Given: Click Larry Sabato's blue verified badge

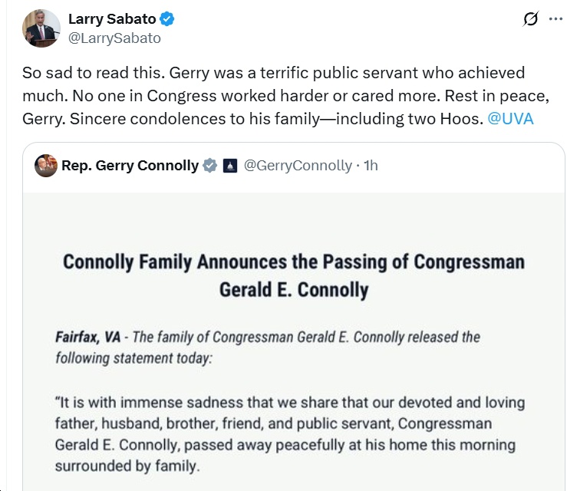Looking at the screenshot, I should [167, 19].
